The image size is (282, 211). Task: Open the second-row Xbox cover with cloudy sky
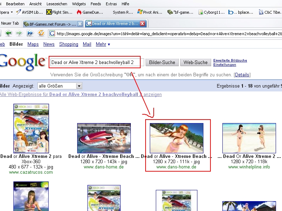(x=31, y=196)
